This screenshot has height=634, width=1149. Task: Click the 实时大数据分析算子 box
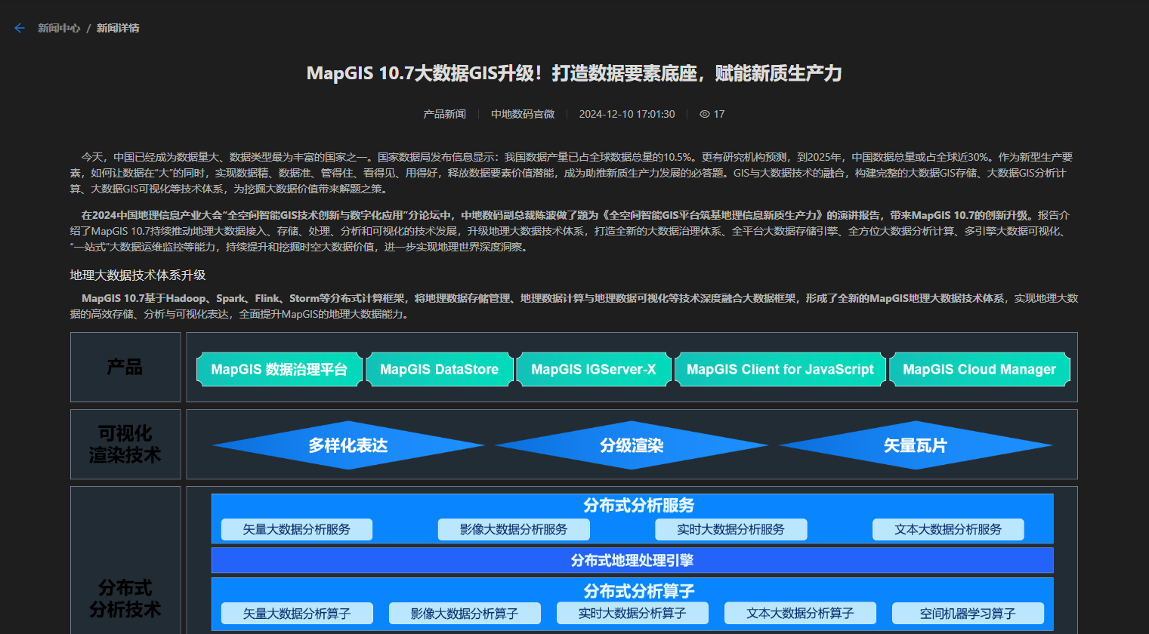click(632, 614)
